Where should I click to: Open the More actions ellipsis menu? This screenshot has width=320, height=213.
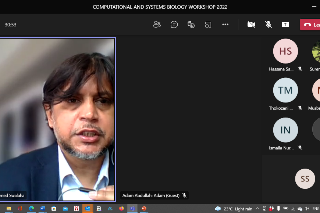pyautogui.click(x=225, y=25)
